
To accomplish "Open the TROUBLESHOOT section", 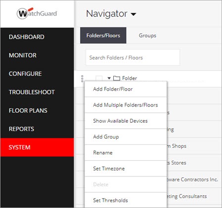I will coord(37,92).
